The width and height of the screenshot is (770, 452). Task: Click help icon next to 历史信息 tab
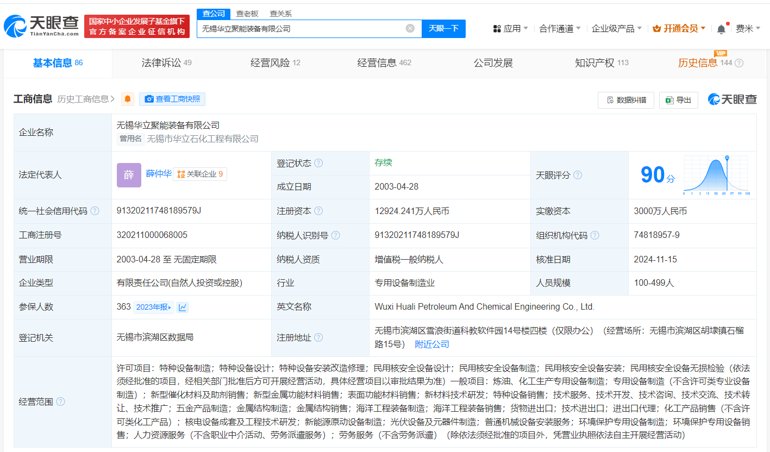(x=739, y=63)
